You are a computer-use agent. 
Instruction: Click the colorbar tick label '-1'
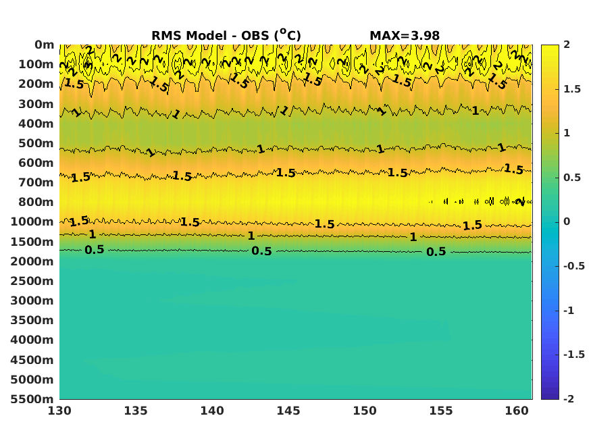click(569, 311)
